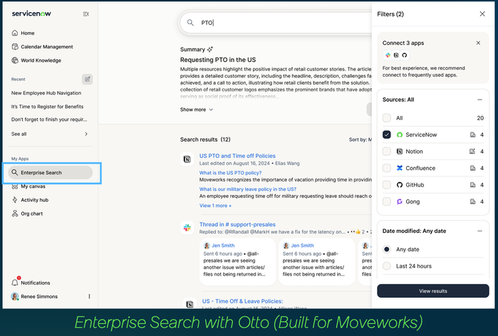Open the Sort by dropdown
The image size is (498, 336).
click(360, 140)
